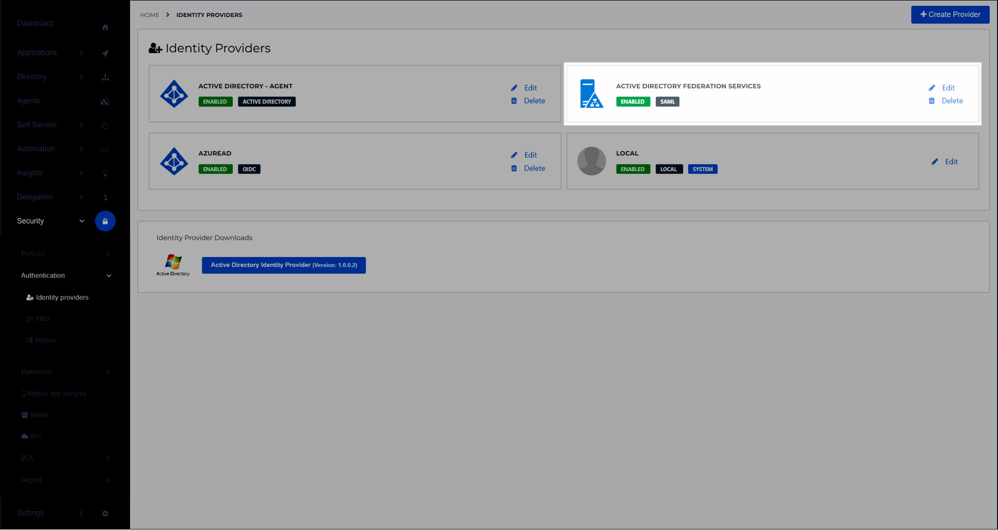Click trash icon for AzureAD provider

514,169
